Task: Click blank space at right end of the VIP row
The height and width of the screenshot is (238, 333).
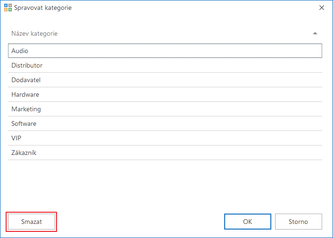Action: pos(276,138)
